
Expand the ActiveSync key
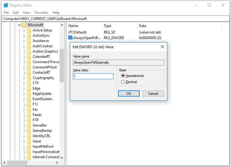[x=24, y=36]
